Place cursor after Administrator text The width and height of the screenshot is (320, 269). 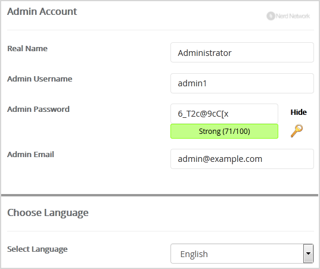point(232,53)
